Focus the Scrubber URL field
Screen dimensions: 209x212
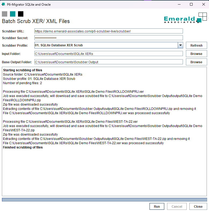(109, 31)
